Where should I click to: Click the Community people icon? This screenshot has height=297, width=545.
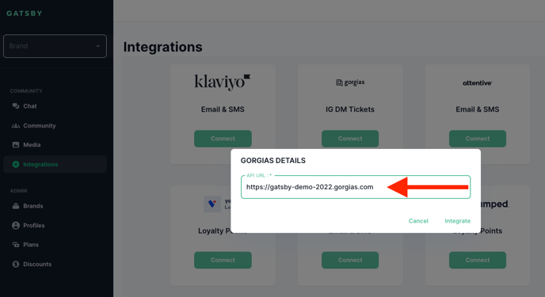click(16, 126)
